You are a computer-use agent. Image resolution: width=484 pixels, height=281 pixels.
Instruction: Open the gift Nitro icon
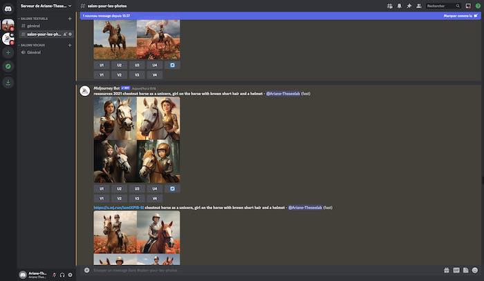tap(447, 270)
